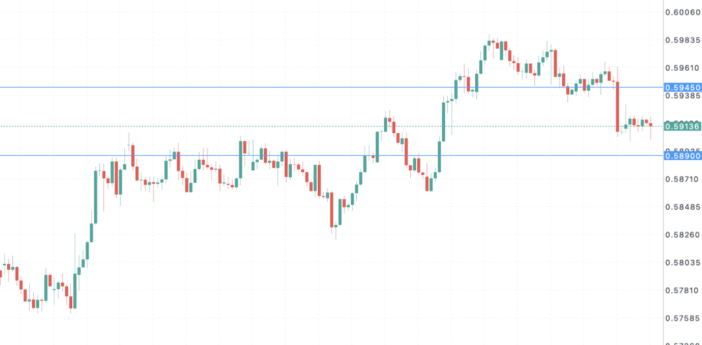Click the 0.59610 price axis label

tap(682, 68)
